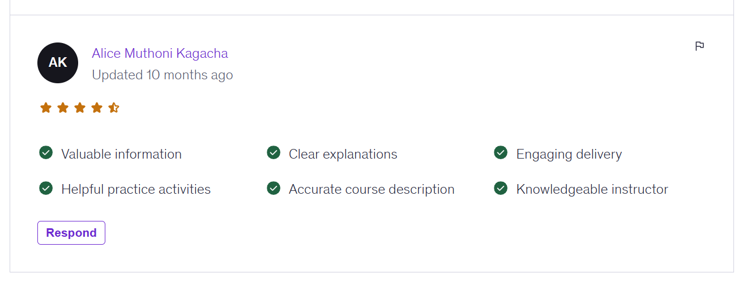Select the Knowledgeable instructor label text

[592, 189]
